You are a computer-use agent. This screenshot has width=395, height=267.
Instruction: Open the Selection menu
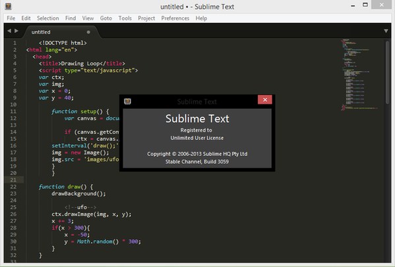coord(48,18)
